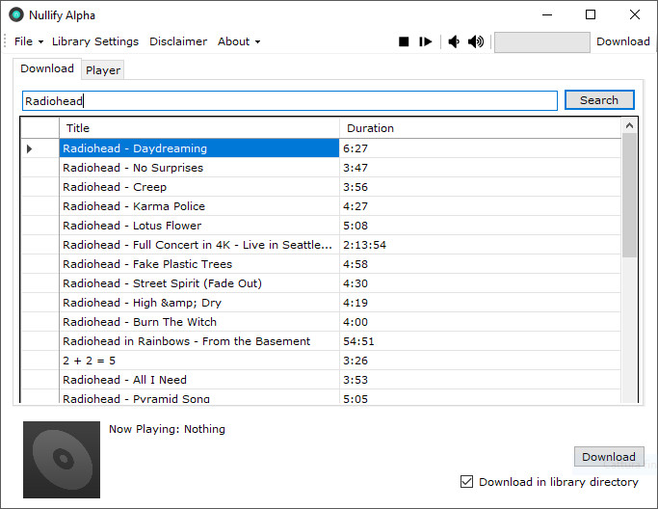The image size is (658, 509).
Task: Open Library Settings menu item
Action: (95, 41)
